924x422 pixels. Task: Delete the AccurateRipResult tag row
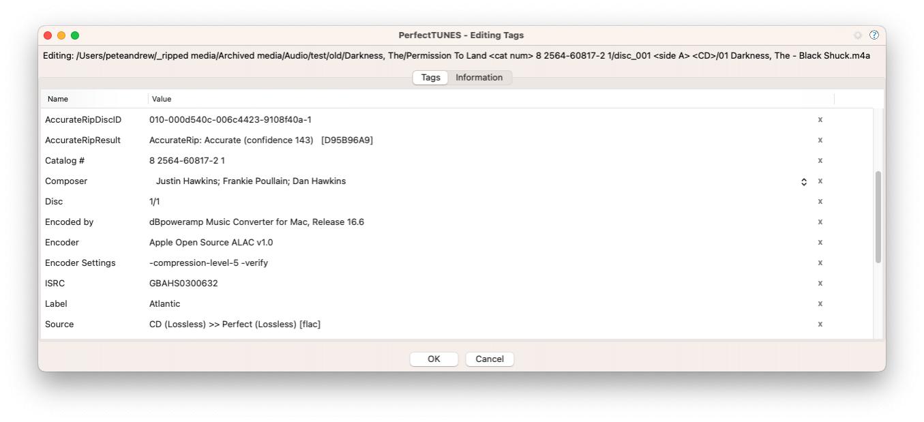tap(820, 140)
